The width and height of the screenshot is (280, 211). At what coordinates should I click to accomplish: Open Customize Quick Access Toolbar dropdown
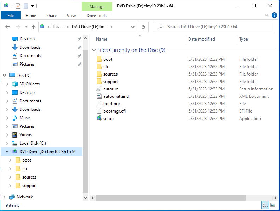click(32, 6)
